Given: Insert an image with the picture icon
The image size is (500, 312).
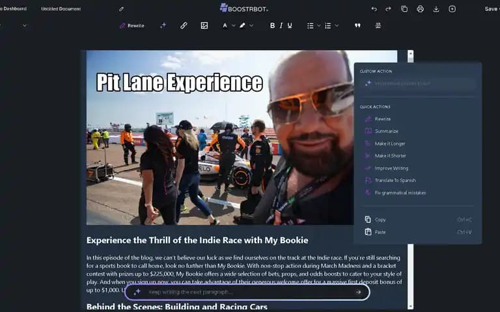Looking at the screenshot, I should 204,25.
